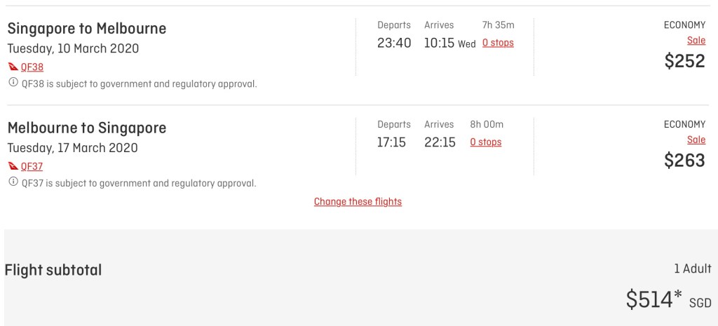Open the Sale link above $252
Screen dimensions: 718x326
[696, 41]
